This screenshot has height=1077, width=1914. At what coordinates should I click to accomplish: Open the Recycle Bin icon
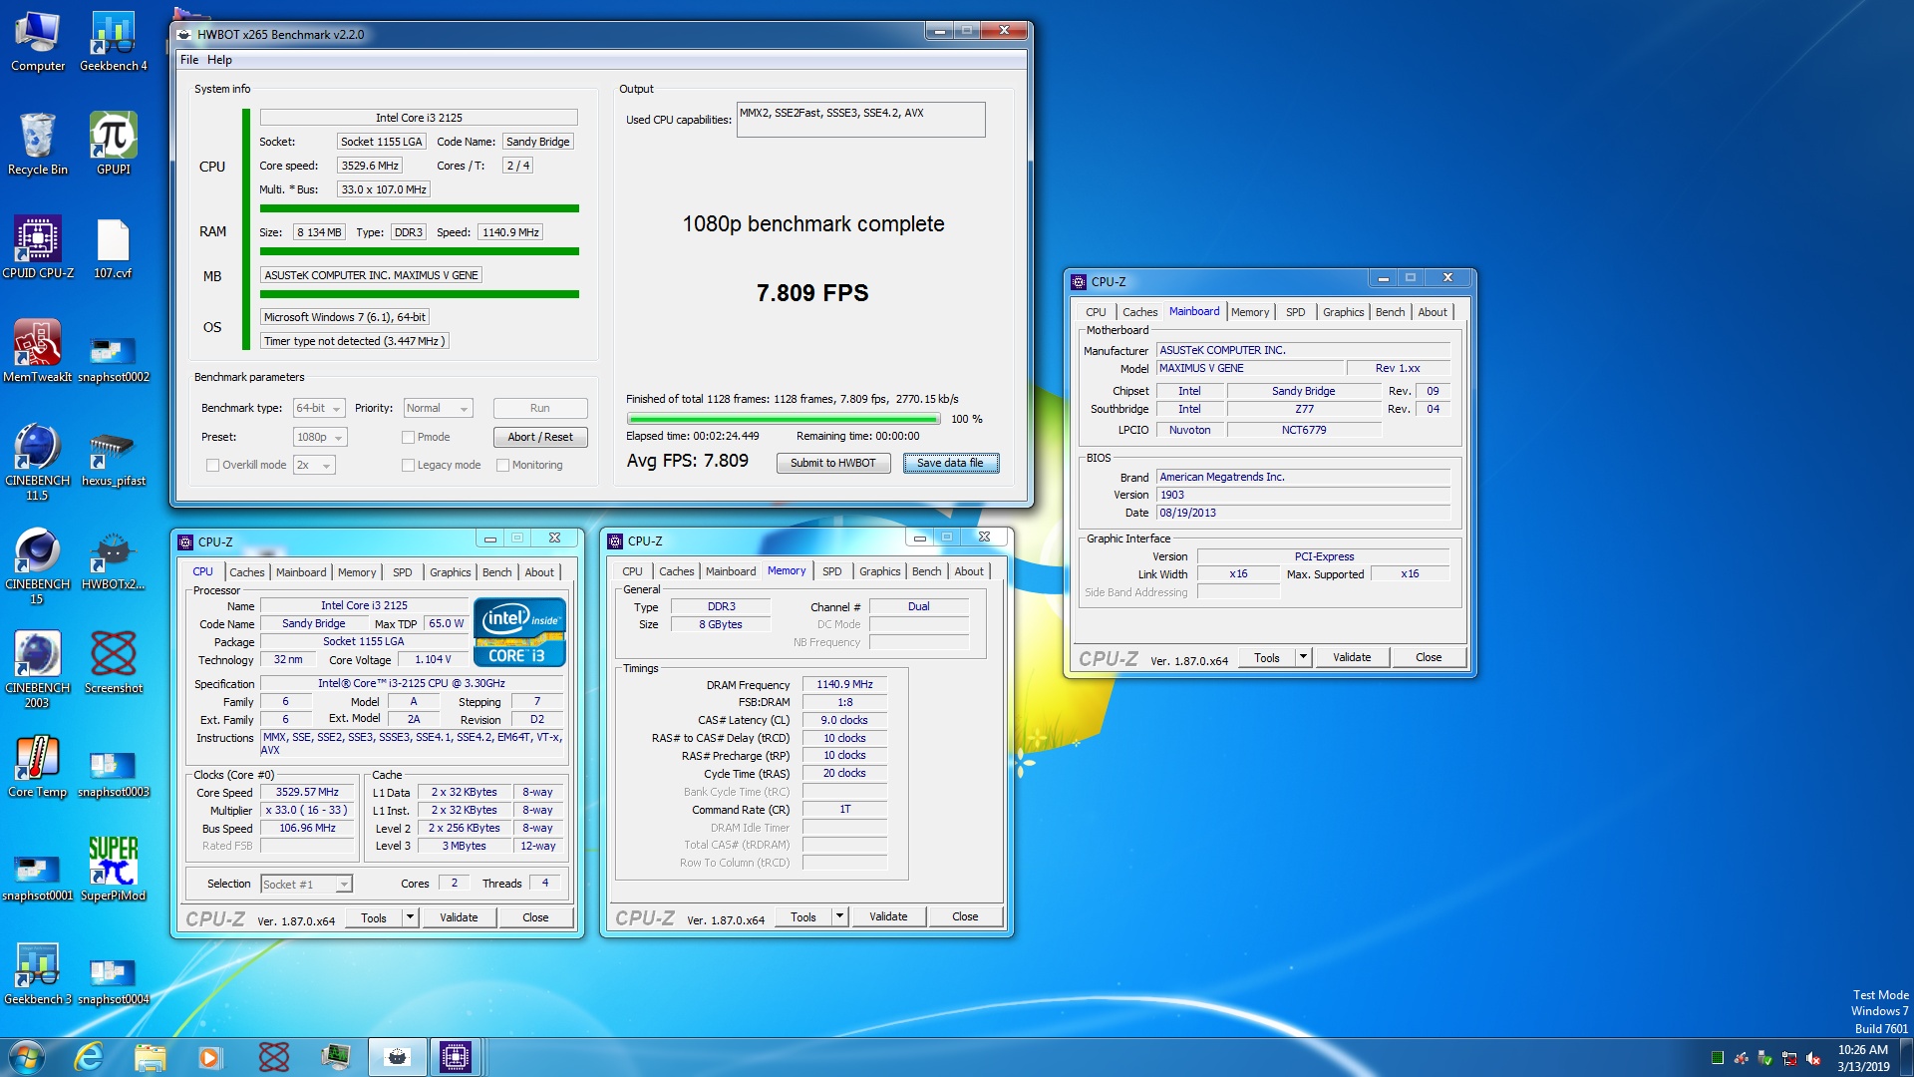click(38, 145)
